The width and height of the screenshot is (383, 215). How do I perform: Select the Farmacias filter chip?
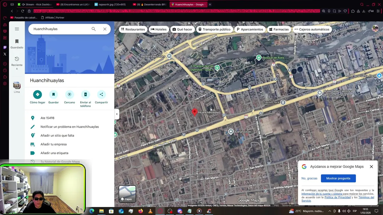tap(279, 29)
